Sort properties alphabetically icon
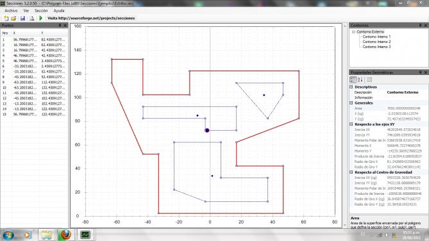429x241 pixels. click(x=360, y=79)
